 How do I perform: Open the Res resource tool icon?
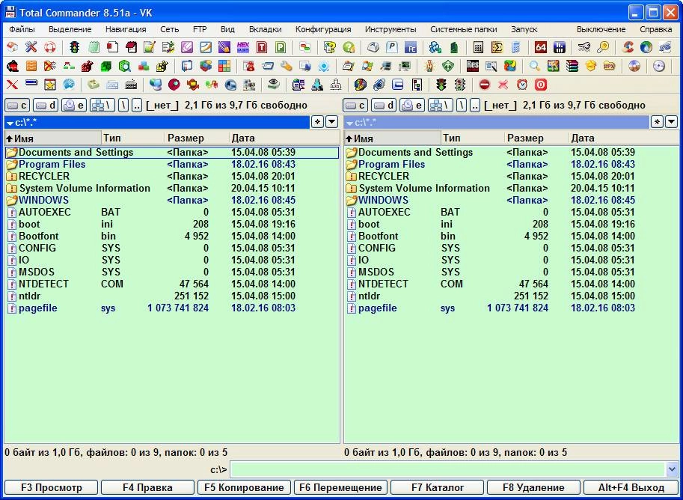coord(473,66)
